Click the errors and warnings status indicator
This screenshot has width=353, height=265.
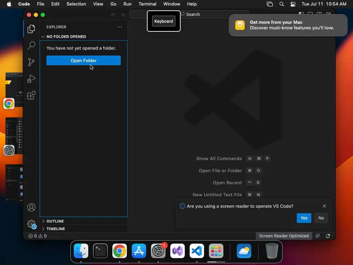pyautogui.click(x=38, y=236)
